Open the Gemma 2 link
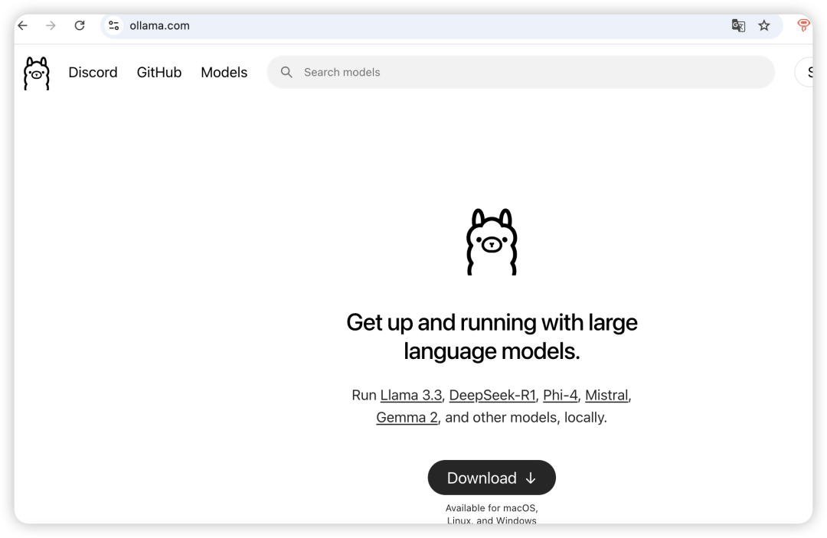 (x=407, y=417)
